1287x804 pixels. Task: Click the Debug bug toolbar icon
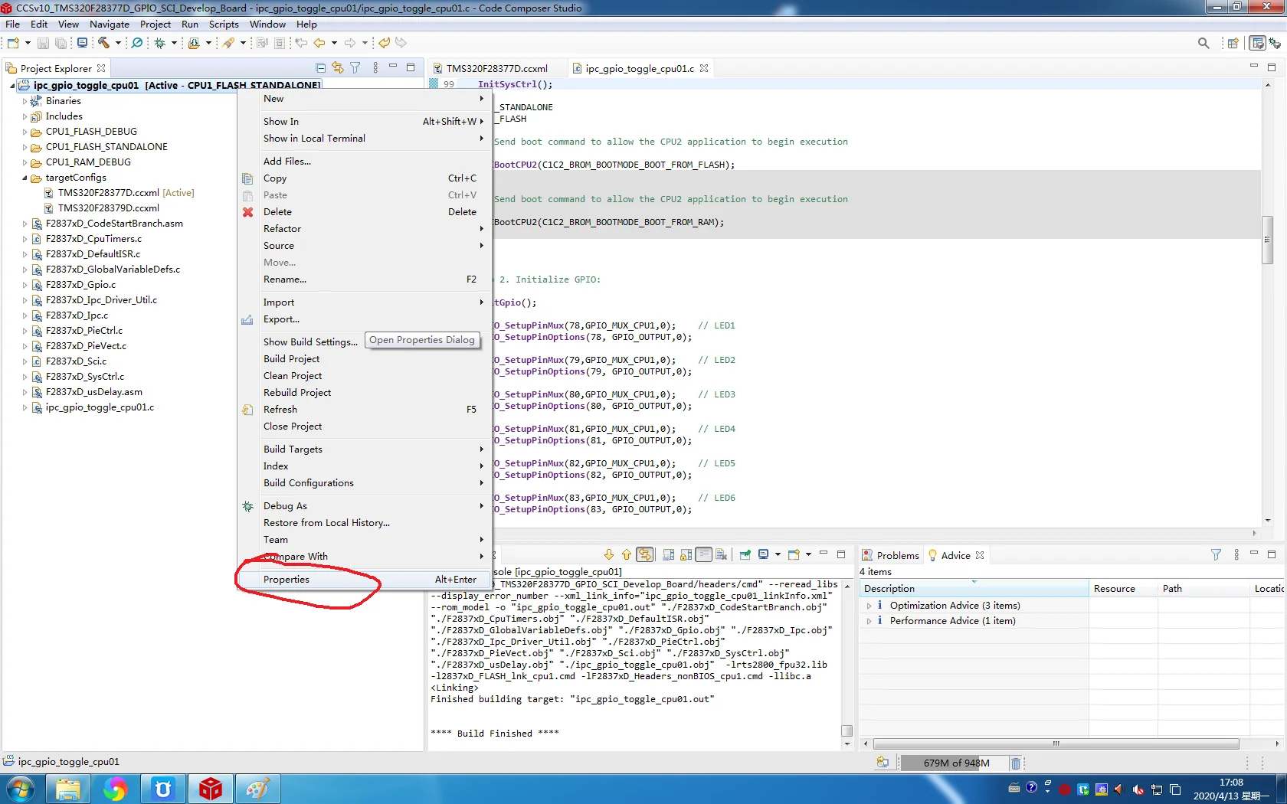click(160, 43)
